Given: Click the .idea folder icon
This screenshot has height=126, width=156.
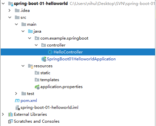Looking at the screenshot, I should coord(17,11).
